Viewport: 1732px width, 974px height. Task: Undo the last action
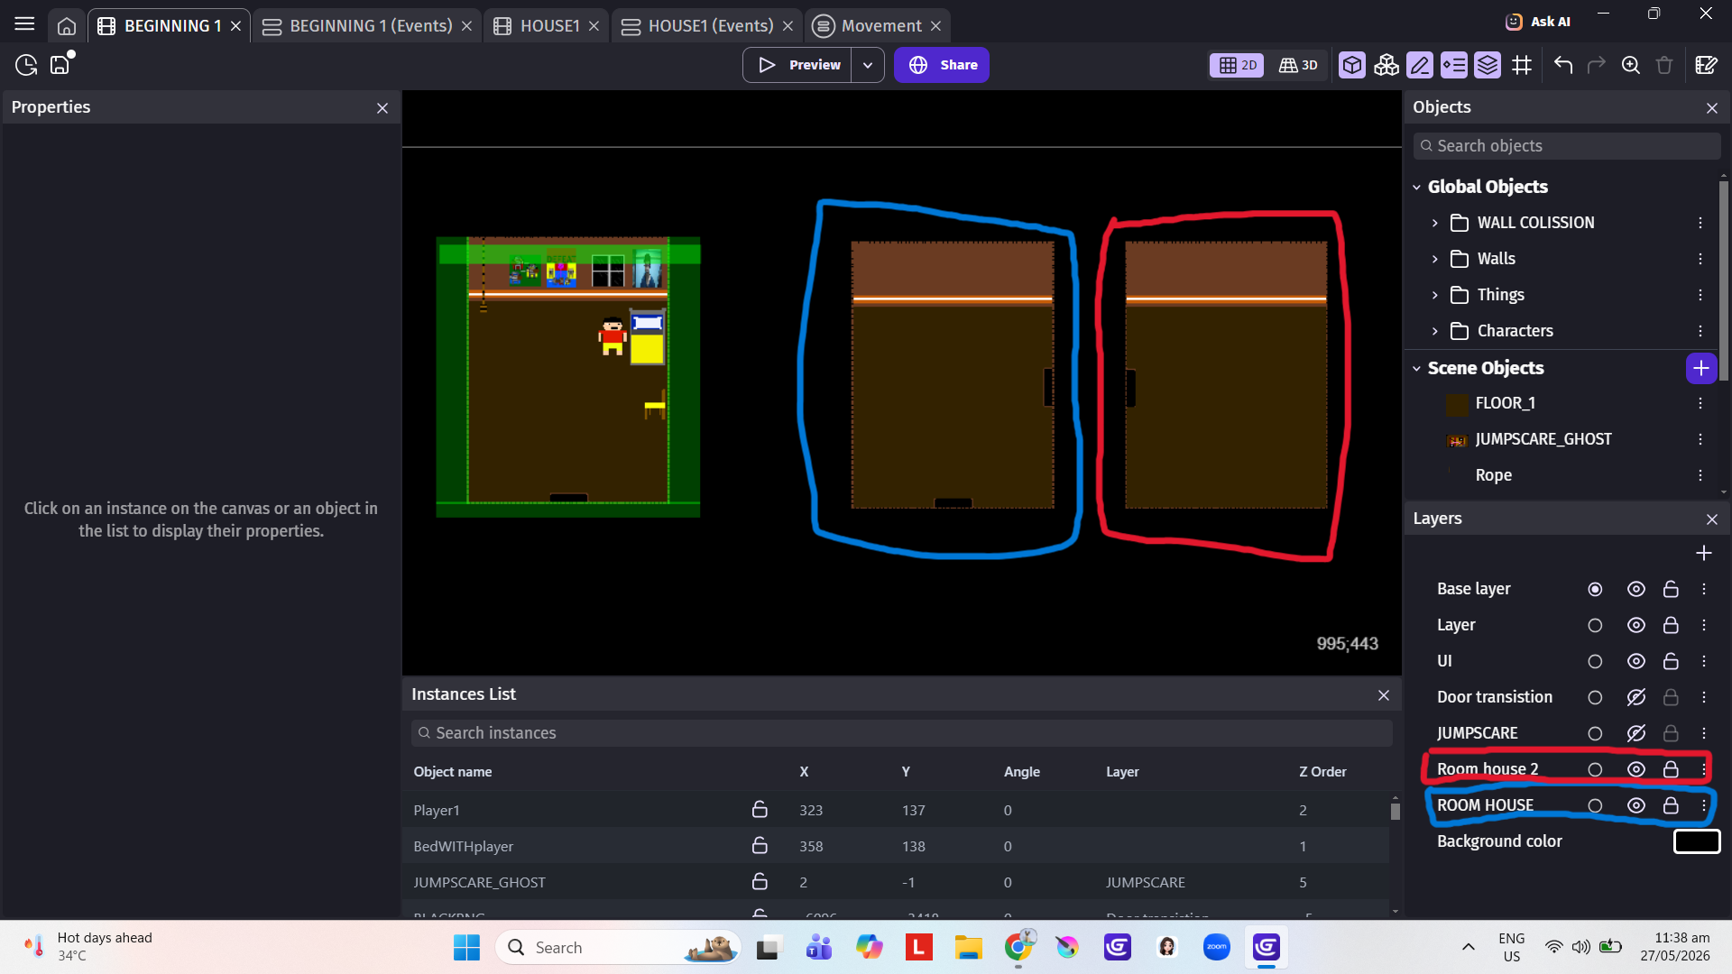[1563, 65]
